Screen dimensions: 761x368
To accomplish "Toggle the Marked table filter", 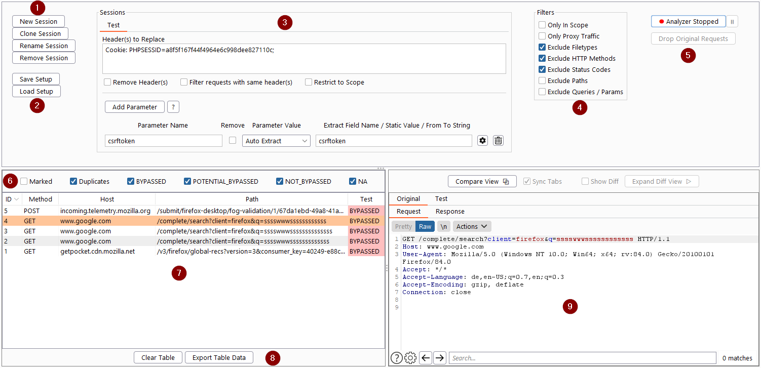I will [x=24, y=181].
